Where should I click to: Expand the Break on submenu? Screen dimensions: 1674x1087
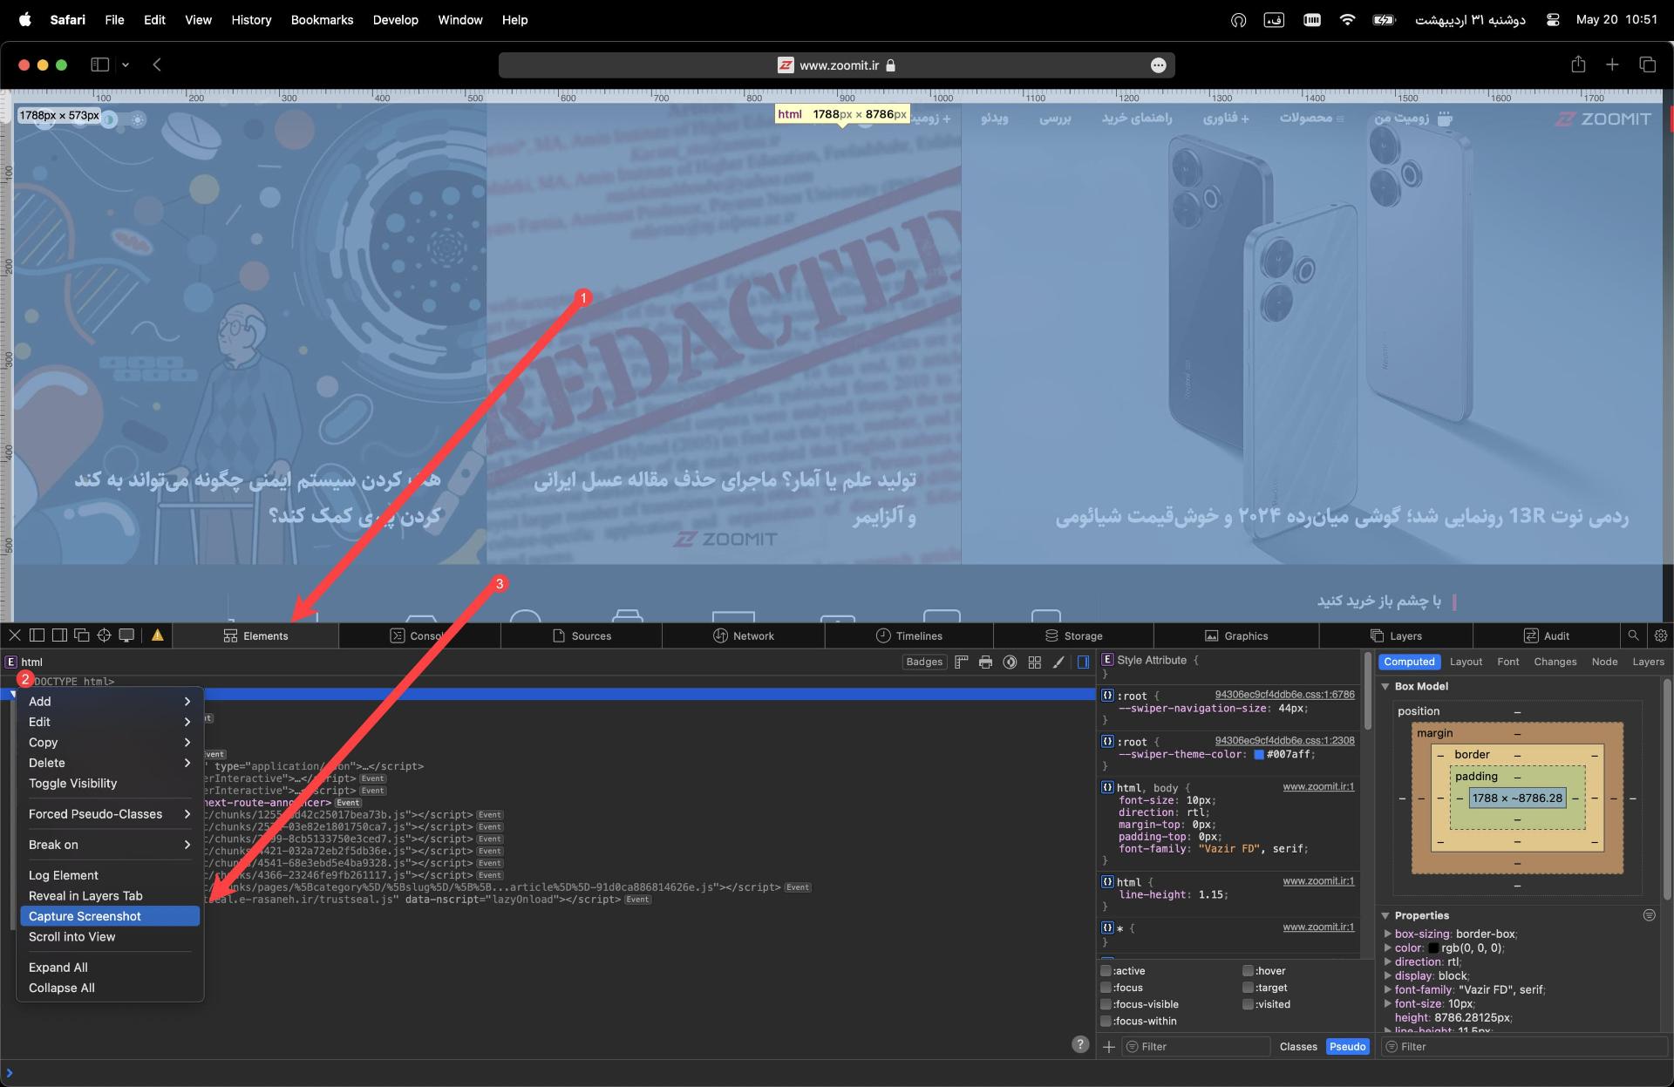pyautogui.click(x=110, y=845)
